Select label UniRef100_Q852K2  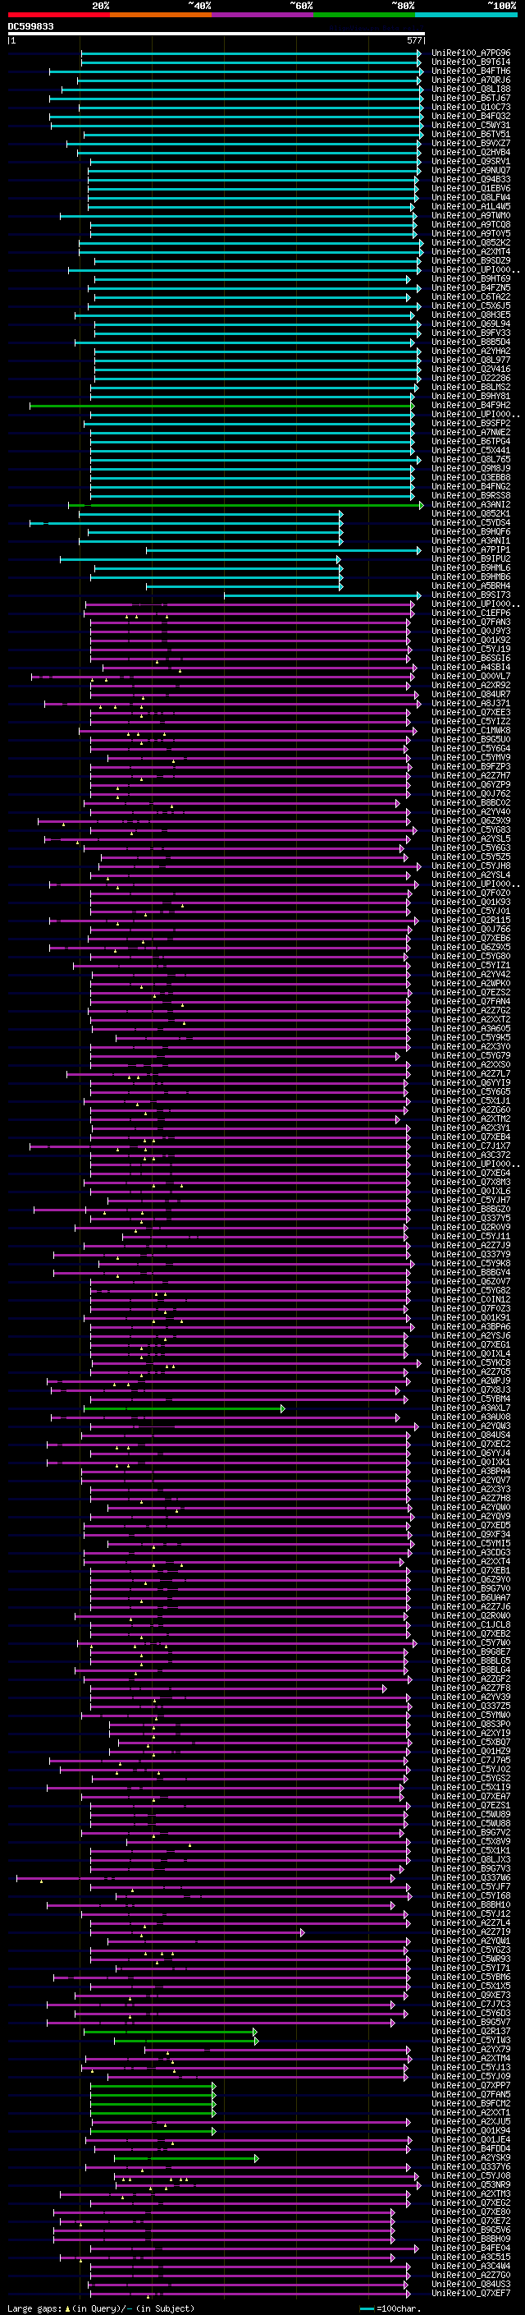(471, 242)
